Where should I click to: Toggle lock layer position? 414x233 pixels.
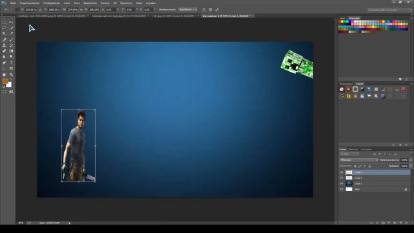tap(365, 166)
